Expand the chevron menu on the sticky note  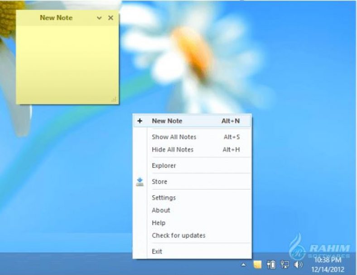[100, 18]
